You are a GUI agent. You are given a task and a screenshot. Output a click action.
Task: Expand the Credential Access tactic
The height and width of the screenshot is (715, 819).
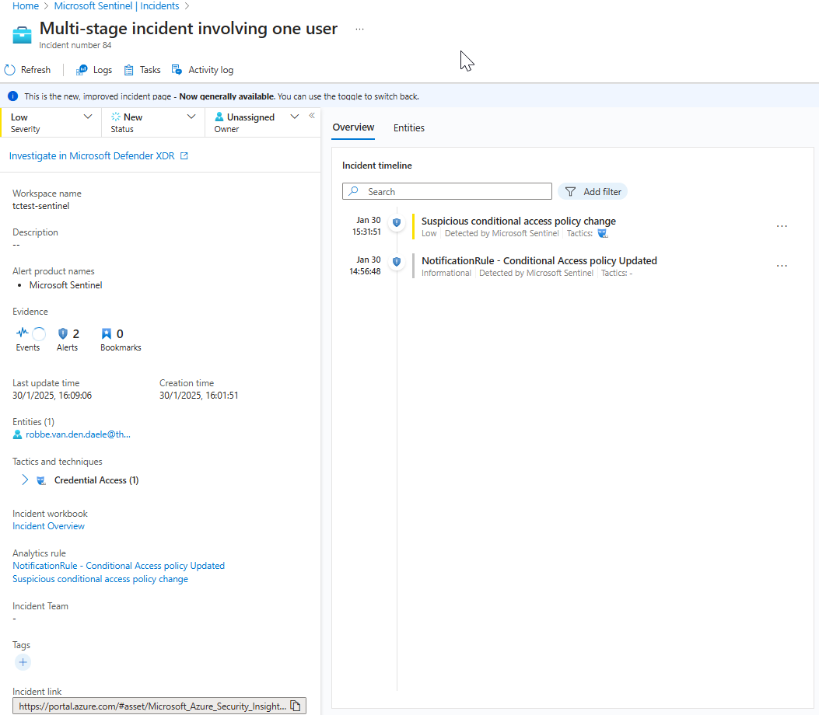click(25, 480)
